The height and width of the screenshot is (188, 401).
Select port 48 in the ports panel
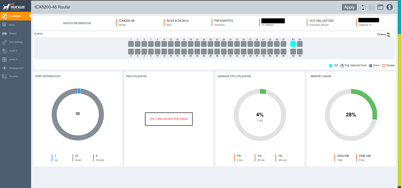click(x=283, y=52)
